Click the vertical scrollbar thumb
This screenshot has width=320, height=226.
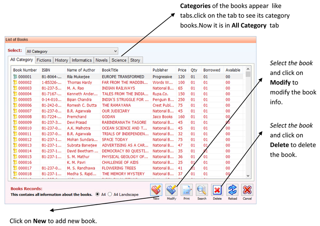(x=248, y=74)
